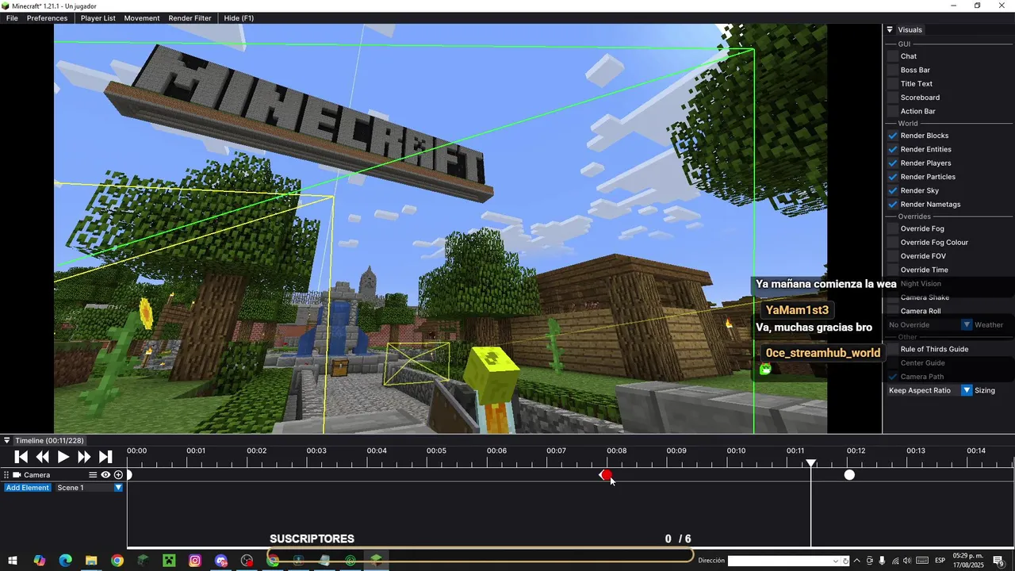Rewind the timeline playback
This screenshot has width=1015, height=571.
pyautogui.click(x=43, y=457)
